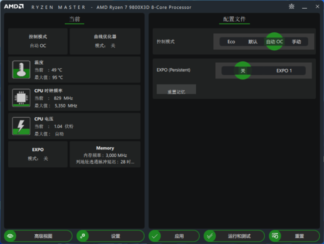Click the thermometer temperature icon
324x244 pixels.
point(21,70)
